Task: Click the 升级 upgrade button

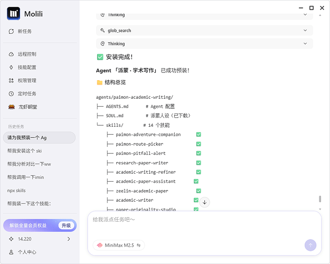Action: point(67,225)
